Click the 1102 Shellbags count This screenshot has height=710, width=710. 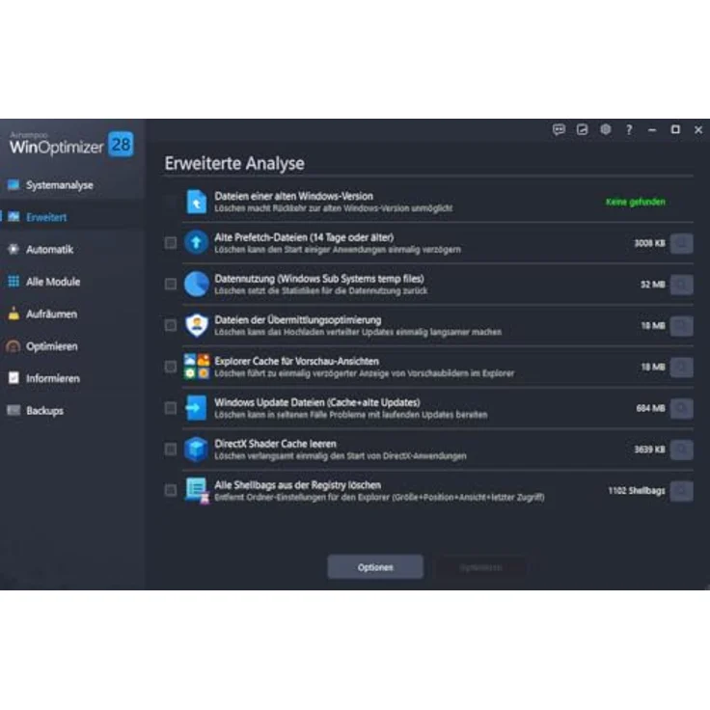click(x=637, y=490)
